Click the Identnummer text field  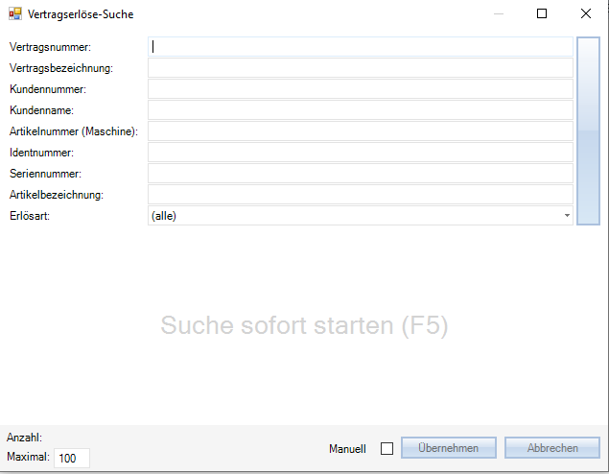(360, 153)
